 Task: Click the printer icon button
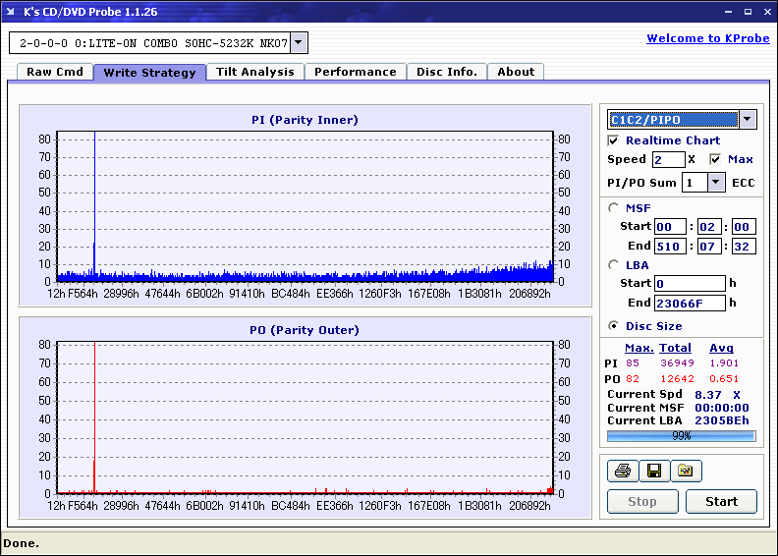tap(622, 472)
